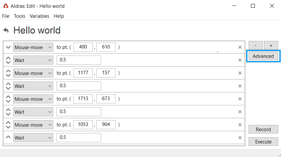This screenshot has width=281, height=157.
Task: Expand the dropdown for Mouse-move 1713 row
Action: tap(33, 99)
